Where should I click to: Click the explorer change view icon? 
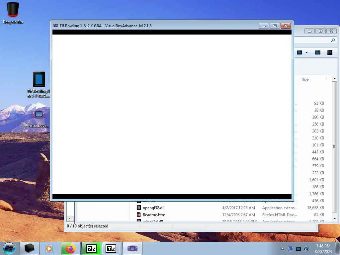click(x=299, y=52)
